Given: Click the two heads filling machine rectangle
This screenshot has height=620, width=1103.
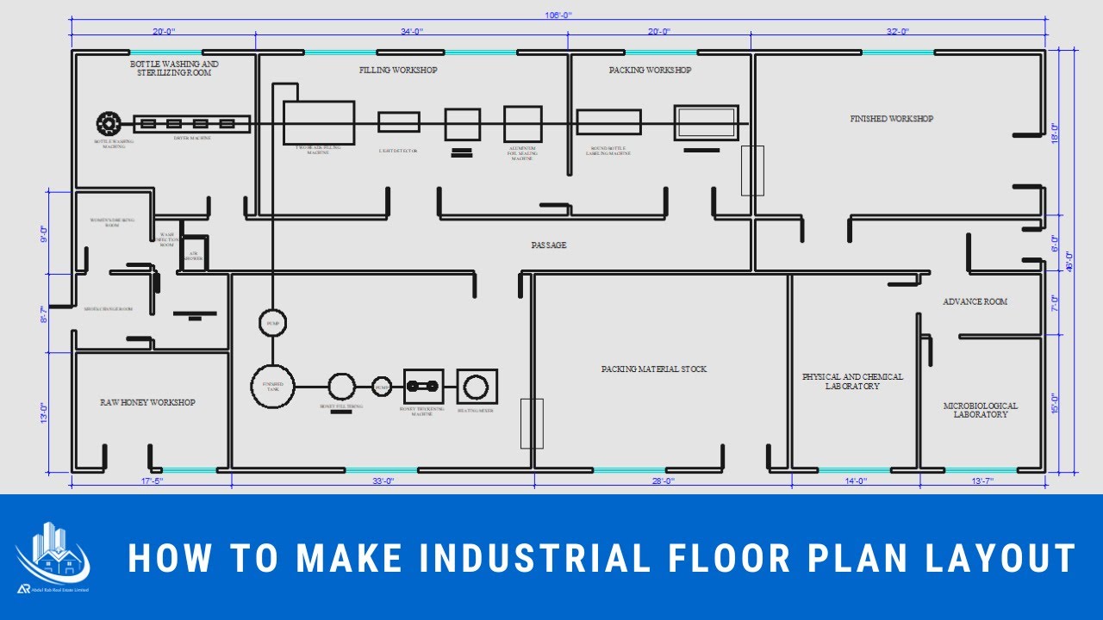Looking at the screenshot, I should point(319,122).
